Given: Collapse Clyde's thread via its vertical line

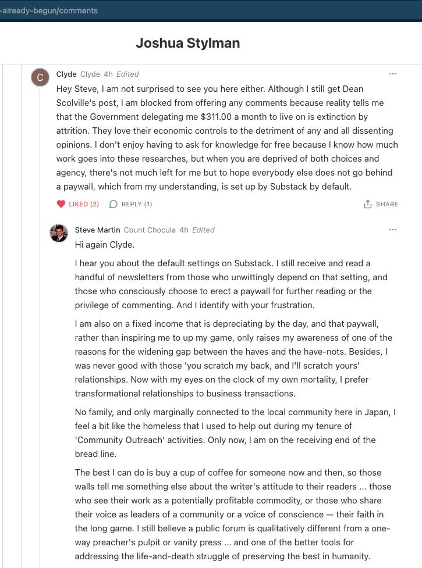Looking at the screenshot, I should (x=40, y=349).
